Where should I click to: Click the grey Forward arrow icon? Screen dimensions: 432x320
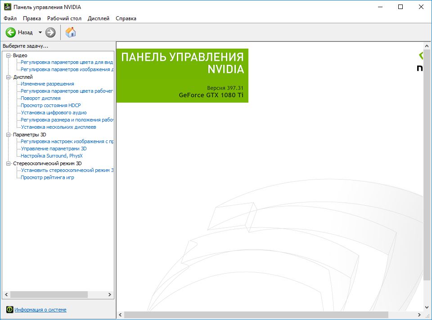point(50,32)
